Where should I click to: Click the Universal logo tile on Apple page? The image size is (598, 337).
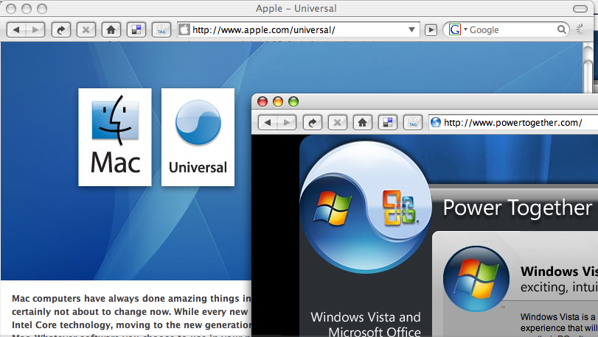pos(198,137)
